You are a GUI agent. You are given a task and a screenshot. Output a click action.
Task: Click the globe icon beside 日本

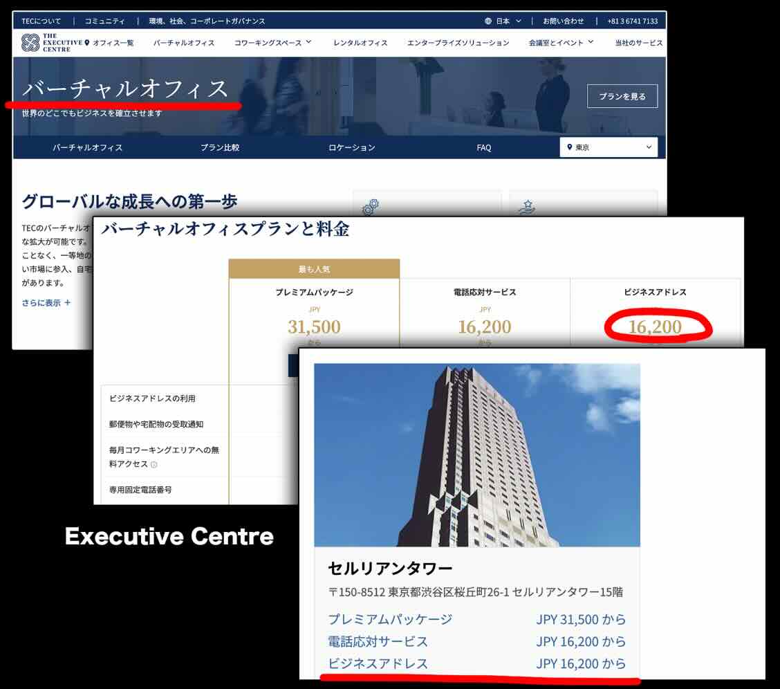[488, 21]
